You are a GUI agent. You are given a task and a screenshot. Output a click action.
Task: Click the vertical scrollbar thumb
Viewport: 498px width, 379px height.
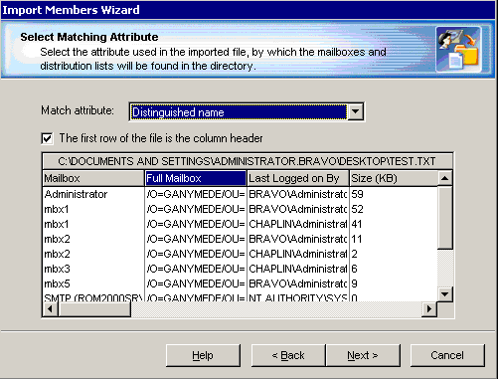point(445,218)
